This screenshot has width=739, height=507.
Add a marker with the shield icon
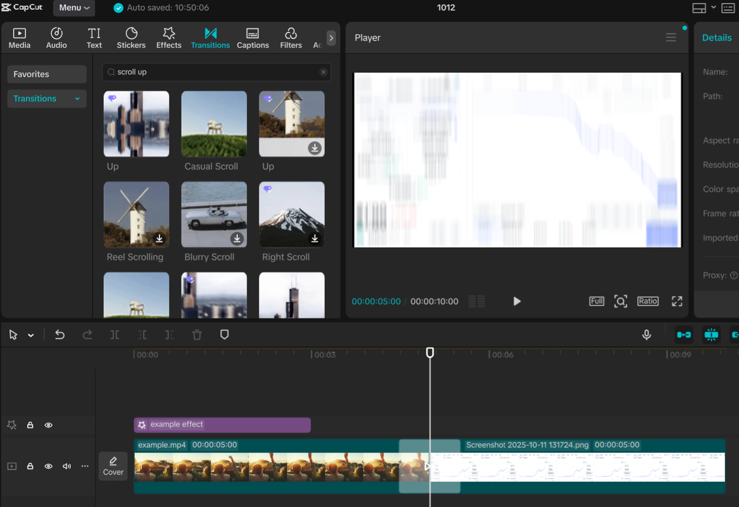tap(224, 335)
